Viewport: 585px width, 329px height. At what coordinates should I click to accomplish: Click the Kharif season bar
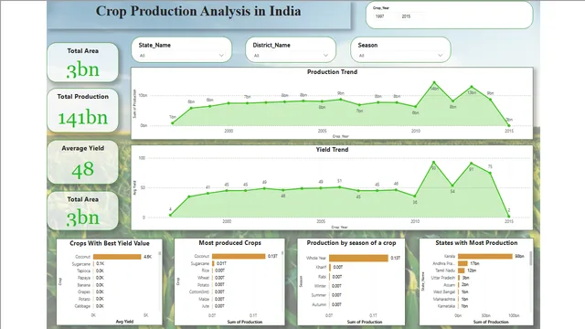330,267
